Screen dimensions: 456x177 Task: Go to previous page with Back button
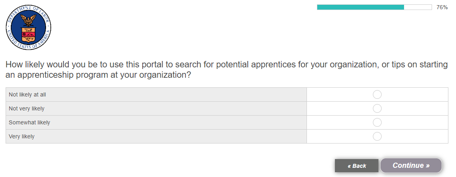point(356,166)
